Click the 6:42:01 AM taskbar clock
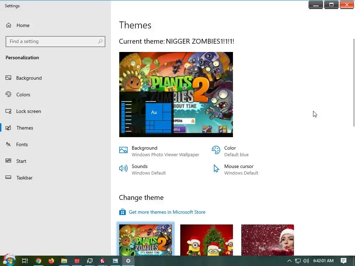Screen dimensions: 355x266 click(323, 261)
